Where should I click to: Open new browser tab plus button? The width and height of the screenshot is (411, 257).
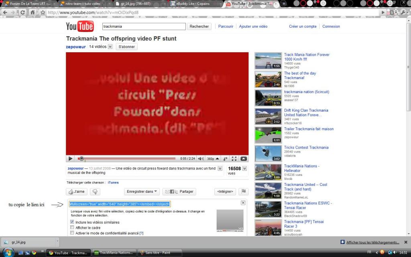coord(284,4)
